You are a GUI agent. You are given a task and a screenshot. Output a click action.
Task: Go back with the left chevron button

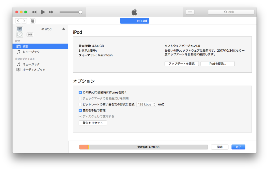[18, 21]
